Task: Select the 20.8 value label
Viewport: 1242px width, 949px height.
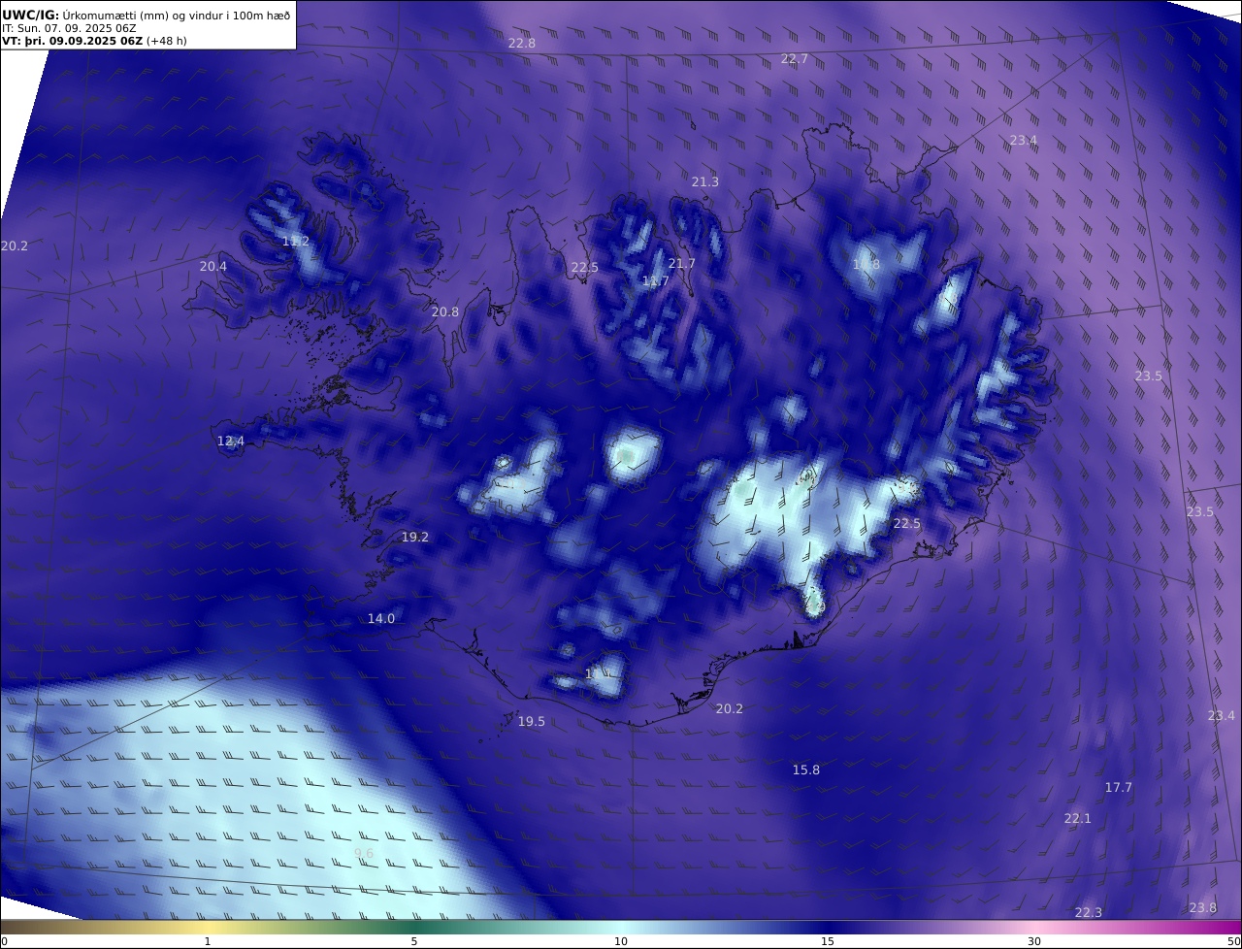Action: (x=445, y=312)
